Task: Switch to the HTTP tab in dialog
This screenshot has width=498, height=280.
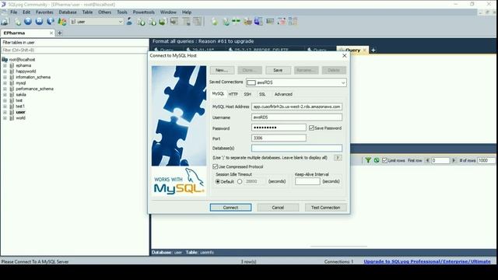Action: tap(233, 94)
